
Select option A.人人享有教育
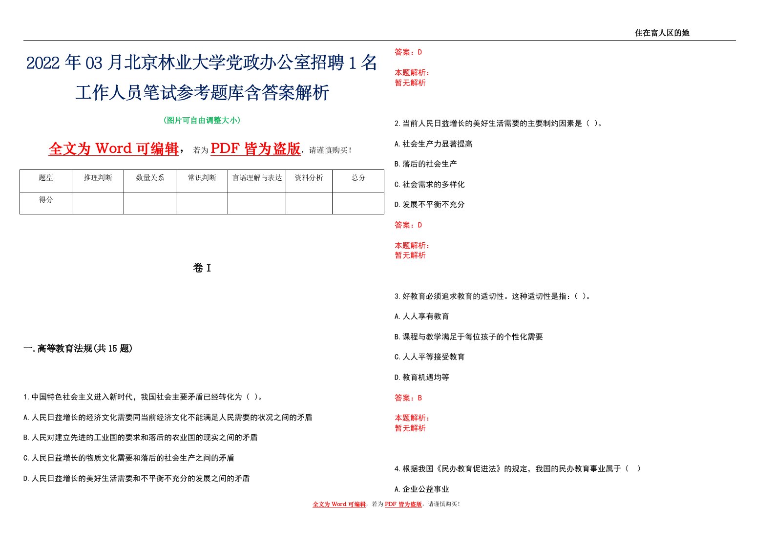click(422, 316)
